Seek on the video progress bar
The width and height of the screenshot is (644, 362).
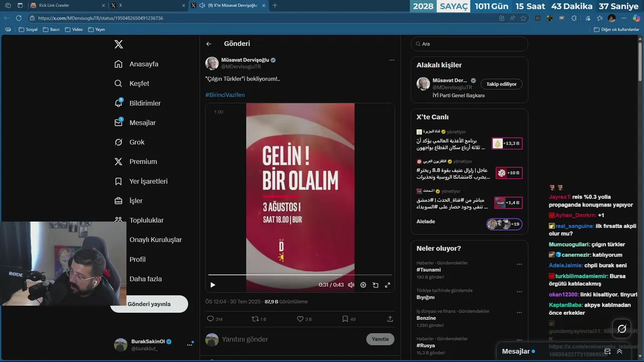click(300, 275)
